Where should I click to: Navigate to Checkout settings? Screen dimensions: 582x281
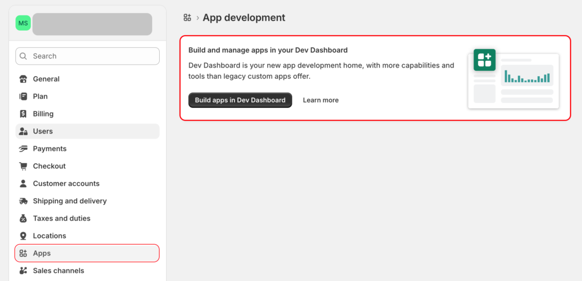pyautogui.click(x=87, y=166)
